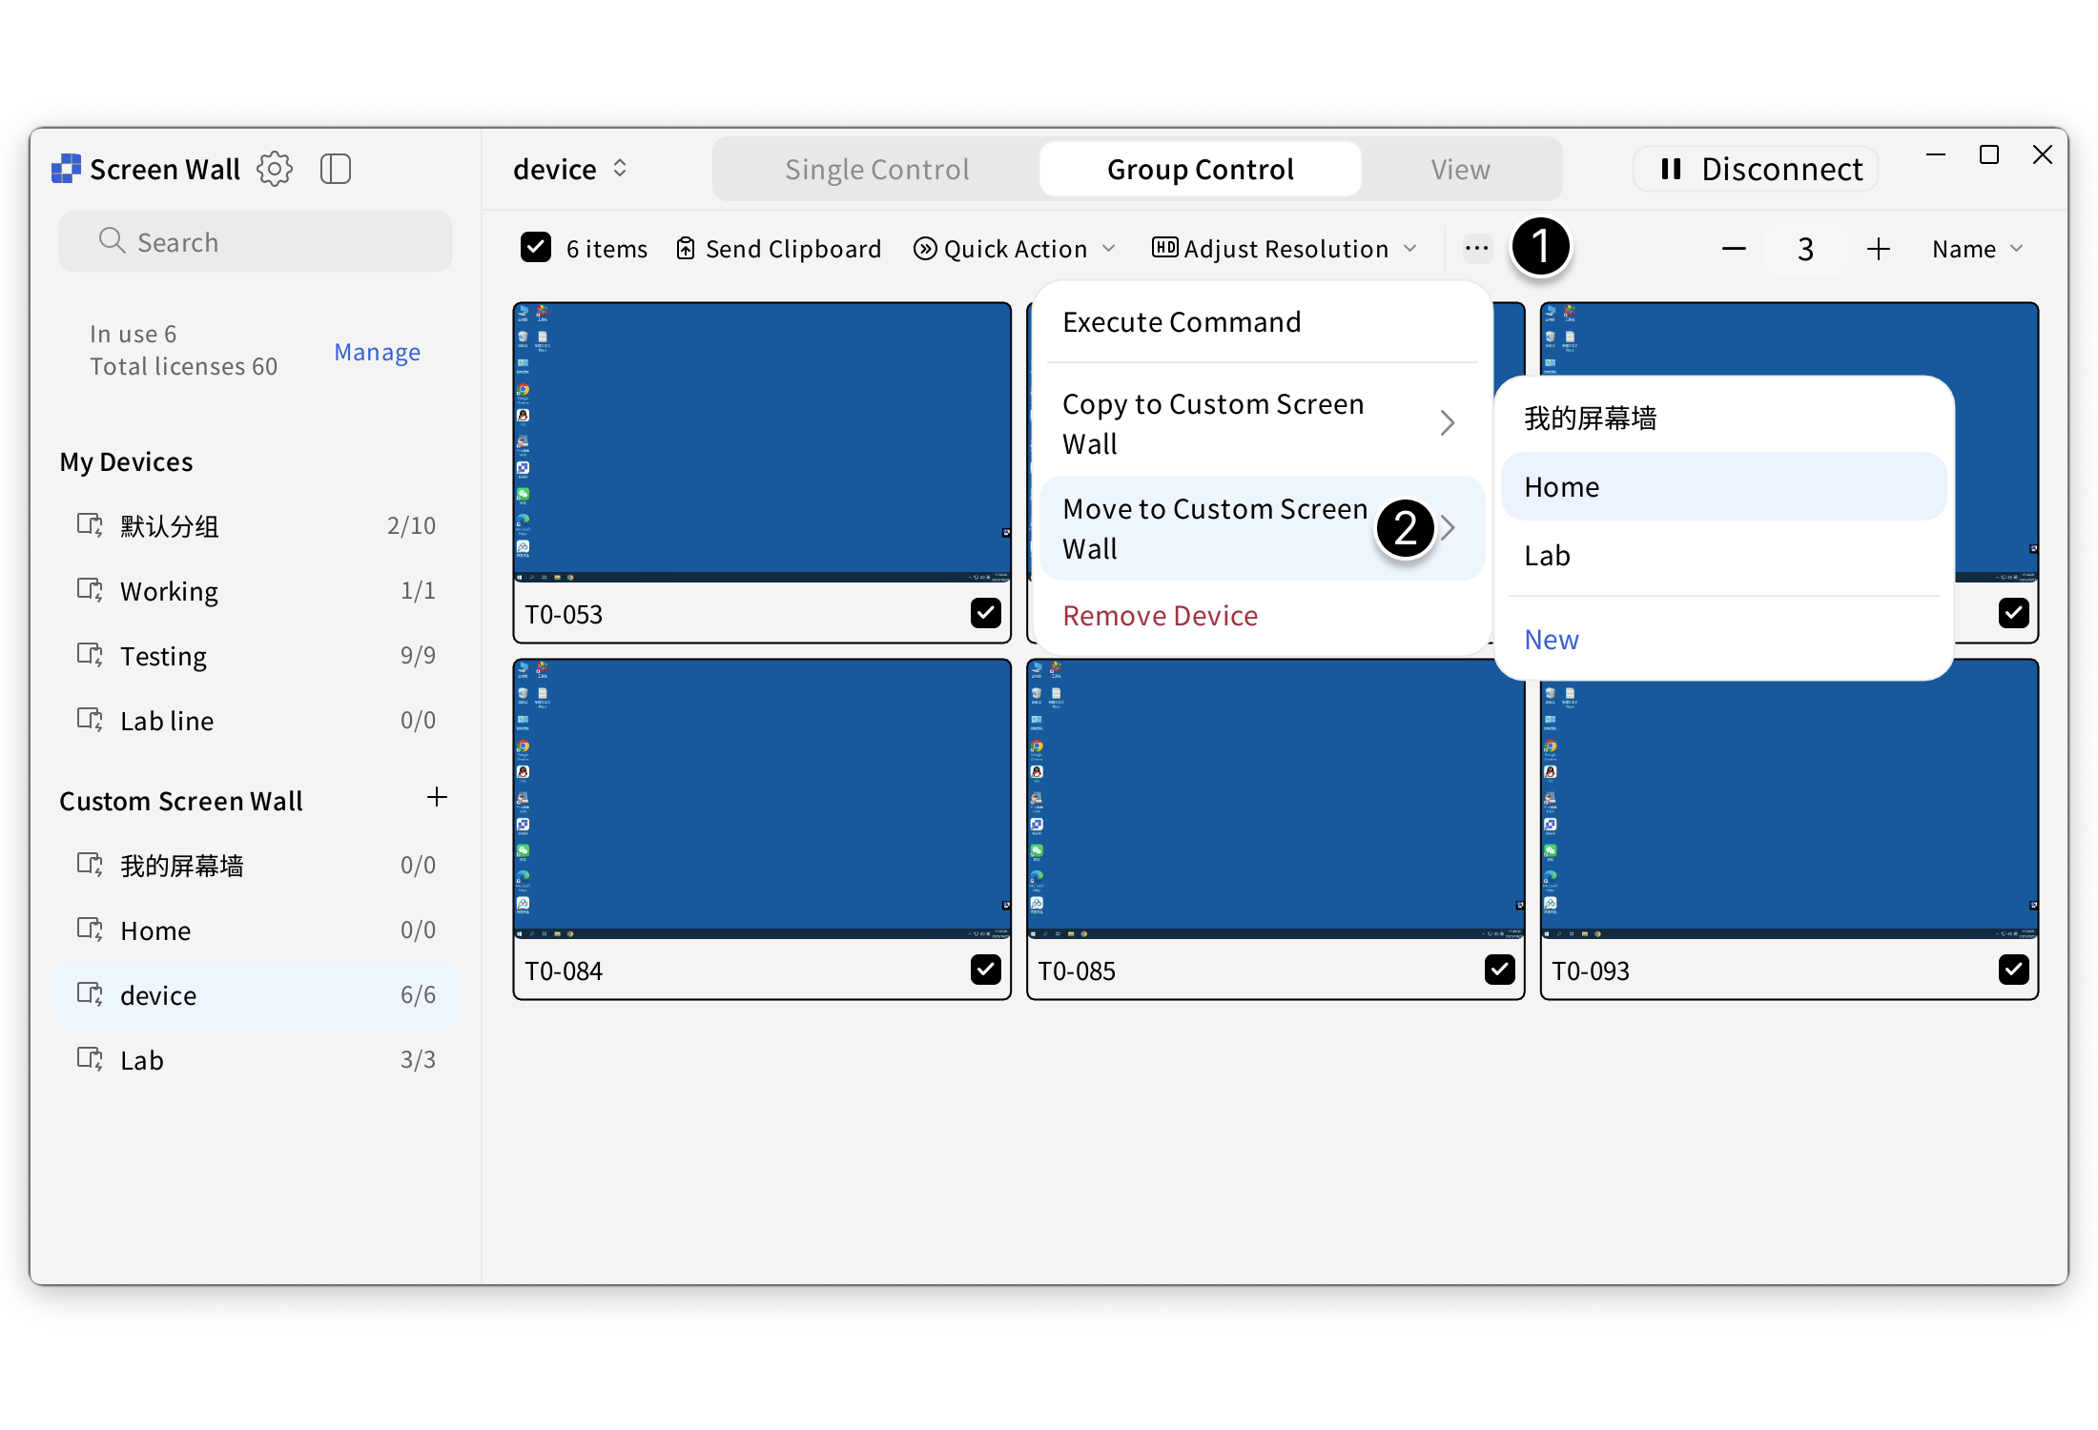Click the Send Clipboard icon button
This screenshot has width=2098, height=1430.
pos(686,249)
